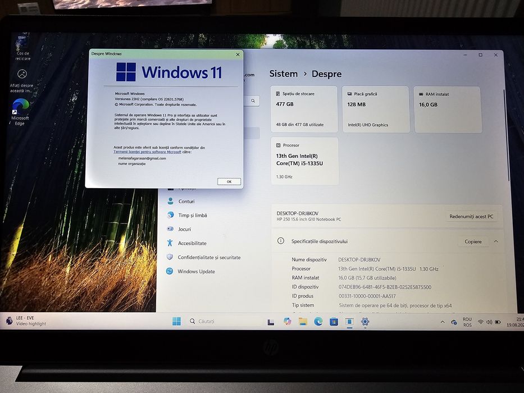Click Copiere to copy device specifications
The width and height of the screenshot is (524, 393).
click(473, 241)
